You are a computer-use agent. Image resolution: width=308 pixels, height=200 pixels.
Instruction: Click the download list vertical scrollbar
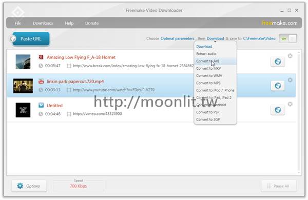tap(299, 112)
